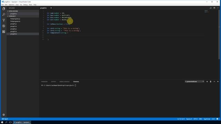
Task: Open the Manage gear at activity bar bottom
Action: (4, 115)
